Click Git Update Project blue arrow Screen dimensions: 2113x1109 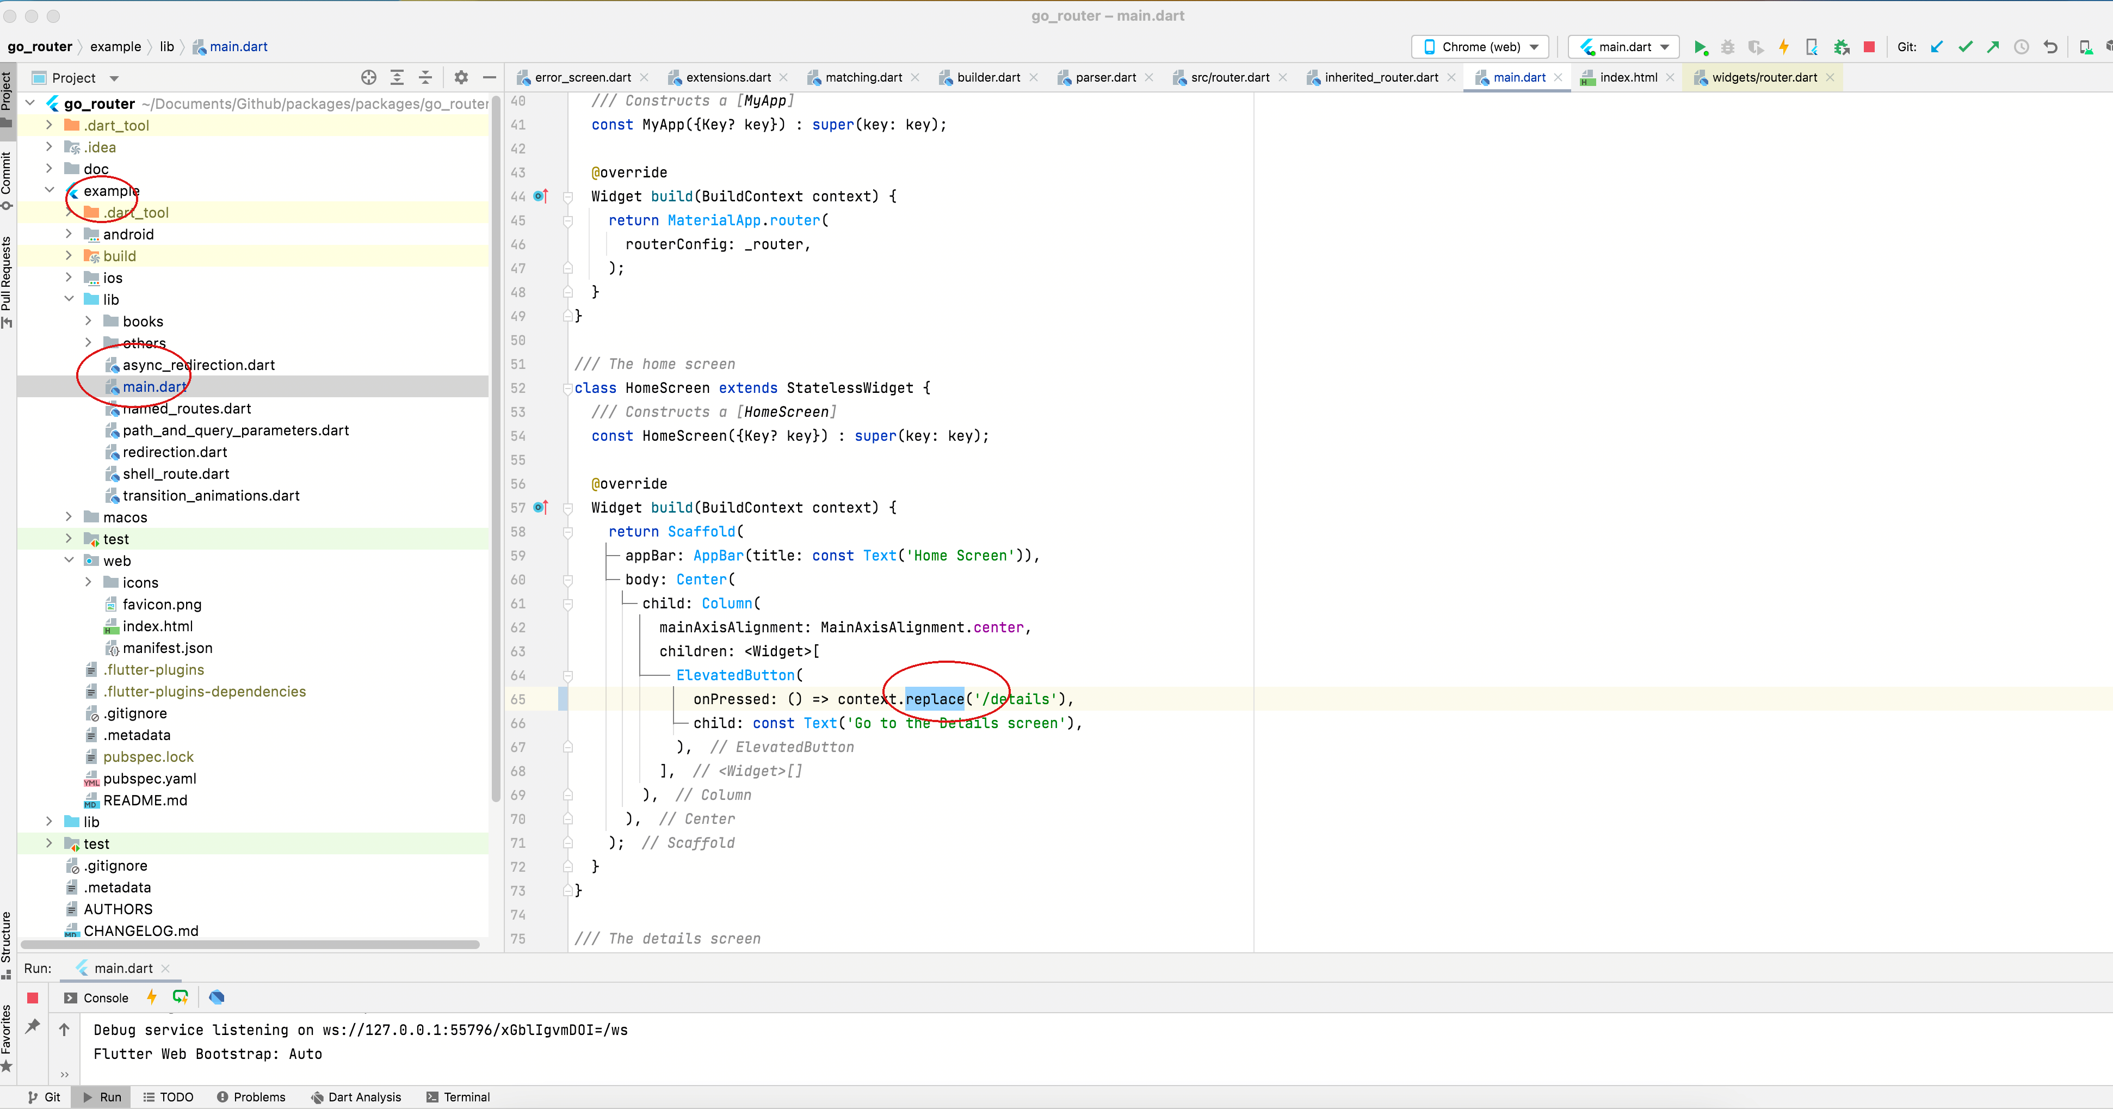tap(1937, 47)
